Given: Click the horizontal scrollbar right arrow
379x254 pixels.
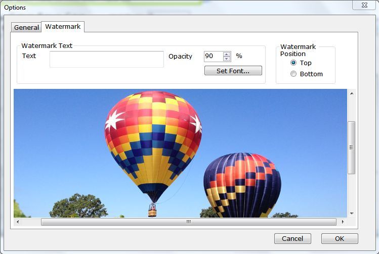Looking at the screenshot, I should (343, 222).
